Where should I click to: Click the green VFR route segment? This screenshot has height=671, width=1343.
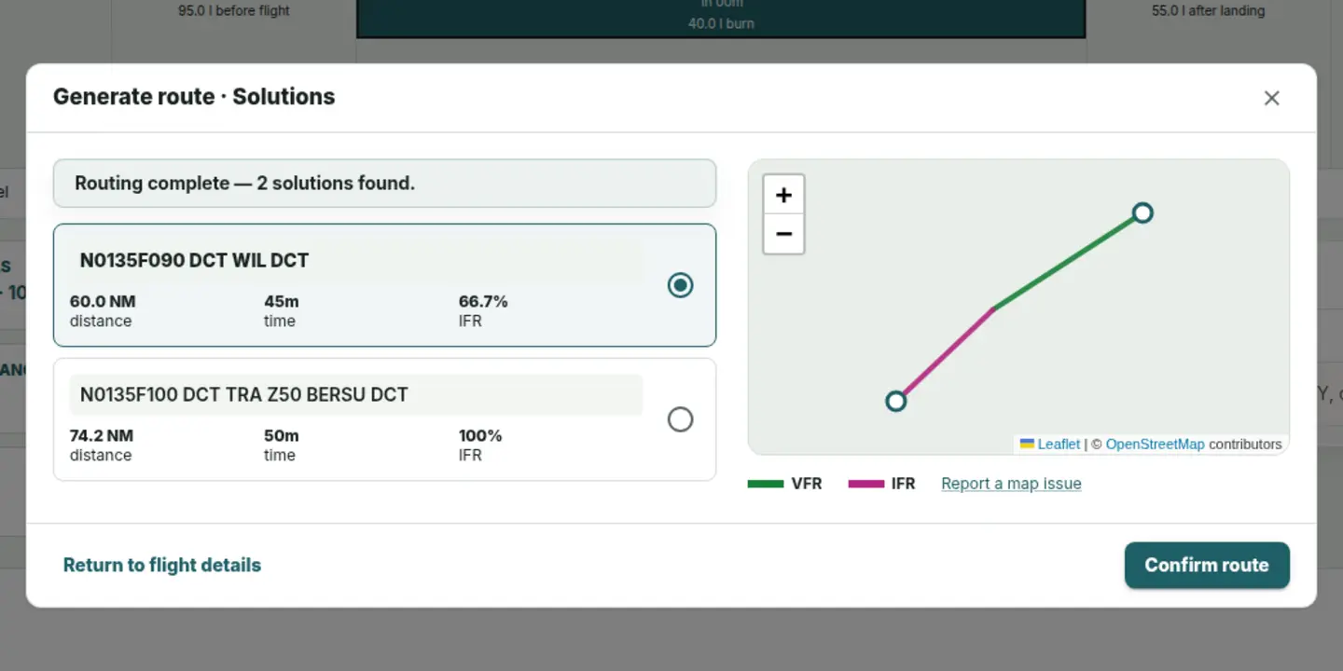point(1068,261)
